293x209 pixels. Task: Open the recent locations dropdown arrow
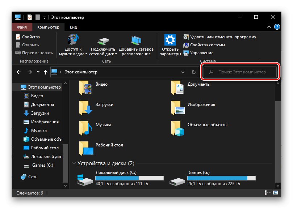pyautogui.click(x=38, y=72)
